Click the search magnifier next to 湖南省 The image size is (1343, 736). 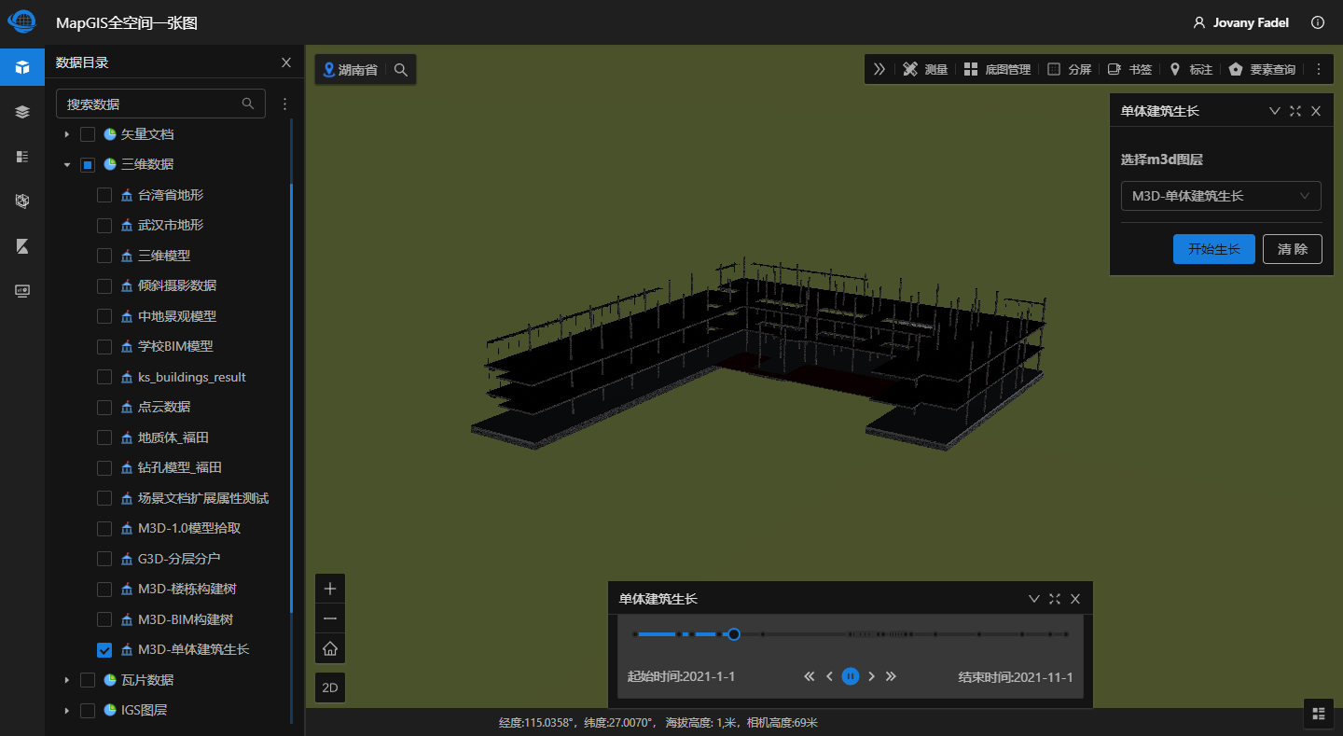pyautogui.click(x=401, y=70)
